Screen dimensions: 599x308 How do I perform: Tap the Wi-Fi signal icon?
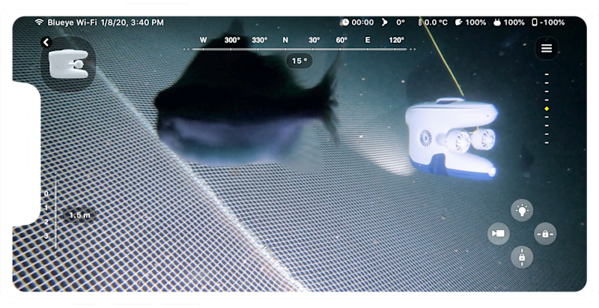pyautogui.click(x=39, y=22)
